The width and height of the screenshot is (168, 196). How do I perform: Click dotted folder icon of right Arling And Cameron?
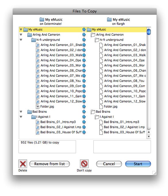coord(93,35)
